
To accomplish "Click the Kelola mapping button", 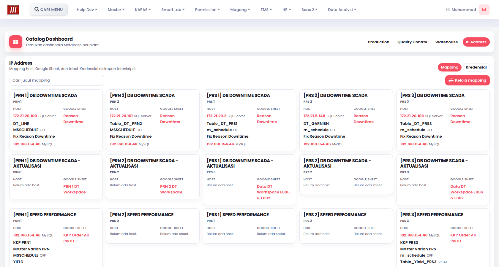I will point(467,80).
